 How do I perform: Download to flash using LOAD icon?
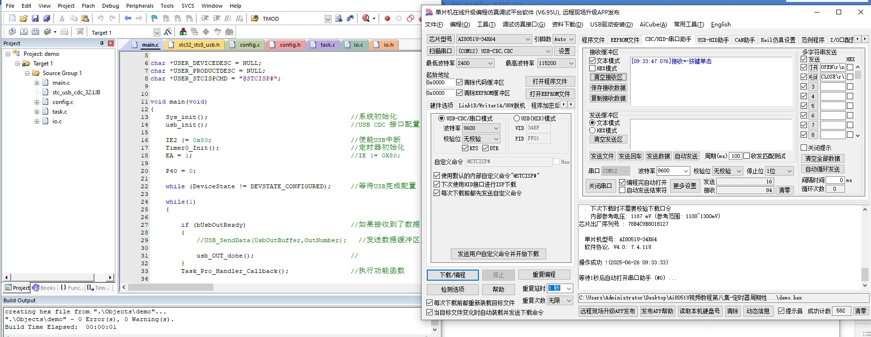(80, 32)
